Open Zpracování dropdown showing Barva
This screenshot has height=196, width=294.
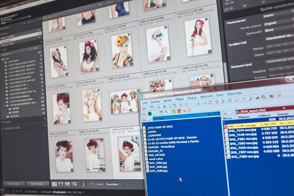point(279,29)
